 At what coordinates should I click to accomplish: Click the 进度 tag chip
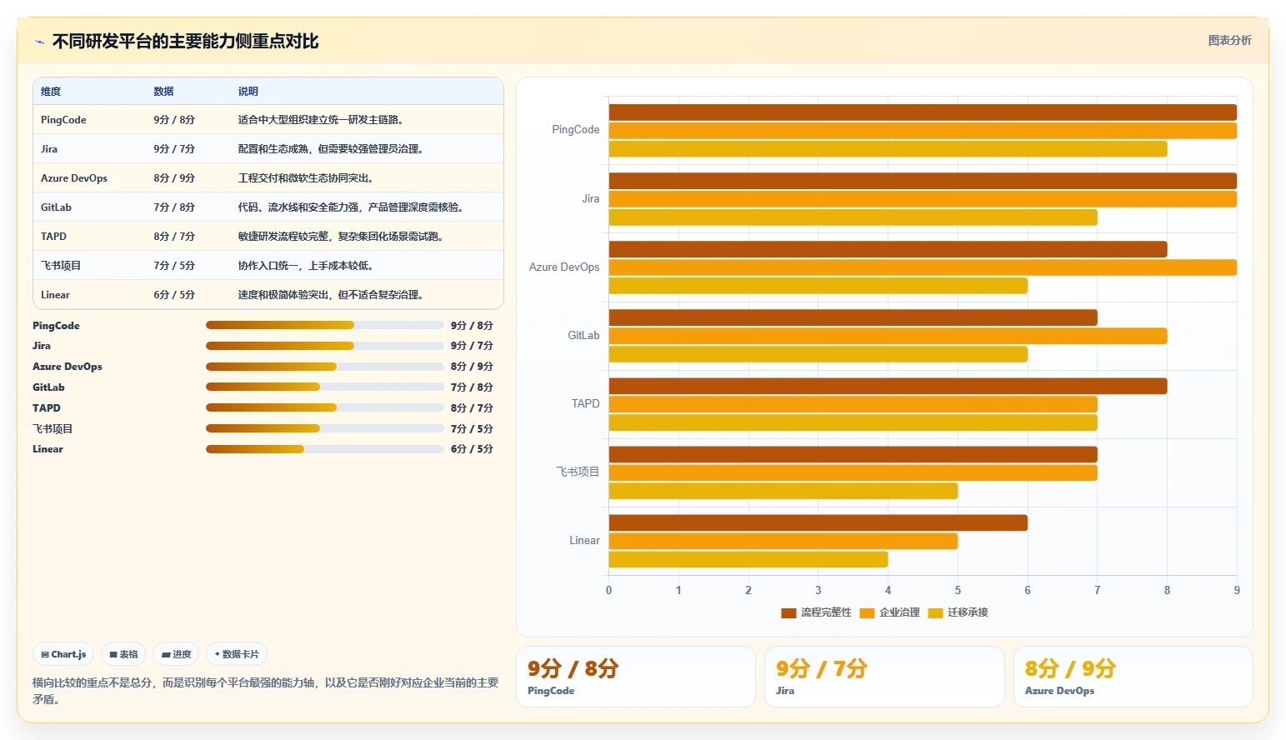tap(176, 654)
